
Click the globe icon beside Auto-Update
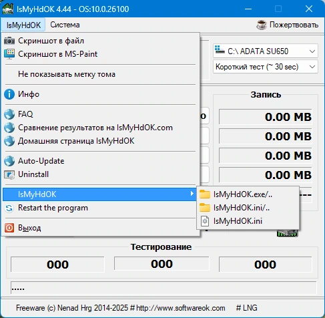tap(9, 161)
